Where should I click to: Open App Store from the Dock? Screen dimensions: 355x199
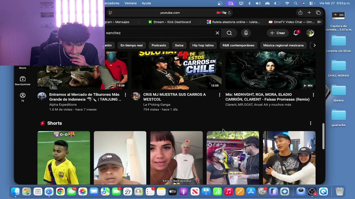click(x=251, y=191)
